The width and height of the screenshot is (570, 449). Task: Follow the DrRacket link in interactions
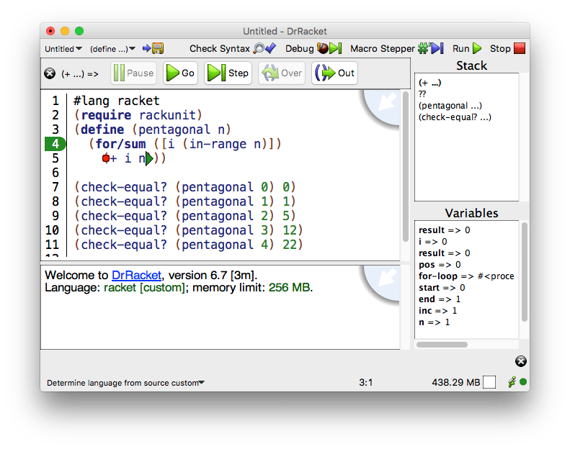click(136, 275)
